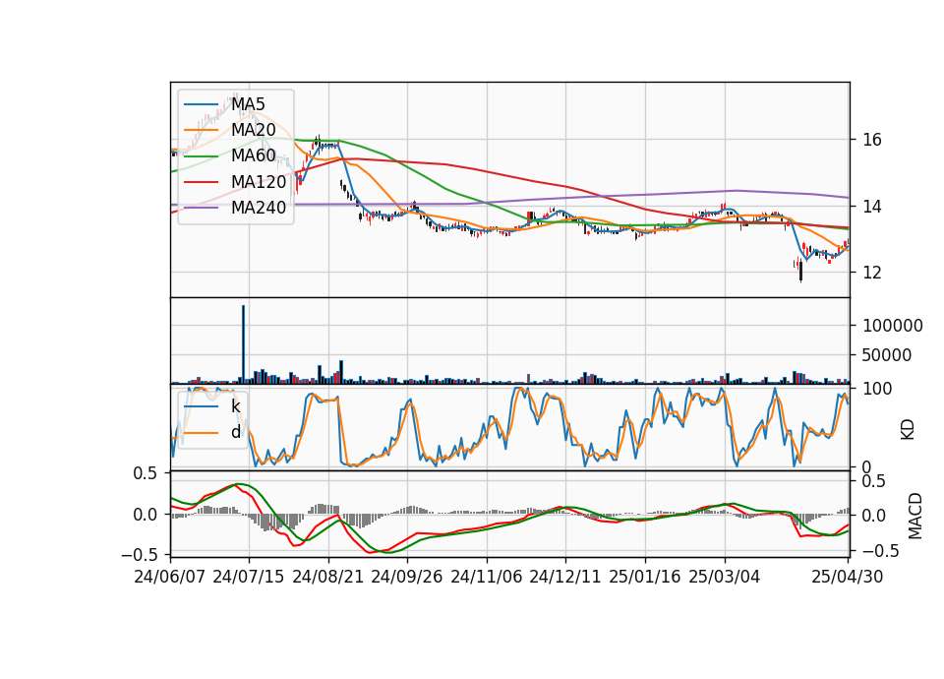
Task: Click the 24/12/11 date label
Action: point(564,577)
